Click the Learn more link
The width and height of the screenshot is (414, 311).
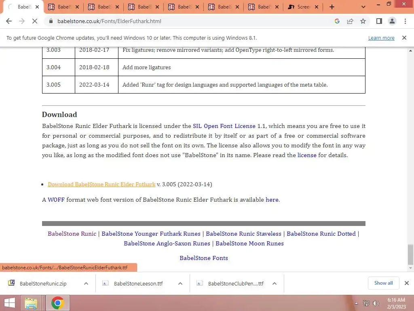381,38
